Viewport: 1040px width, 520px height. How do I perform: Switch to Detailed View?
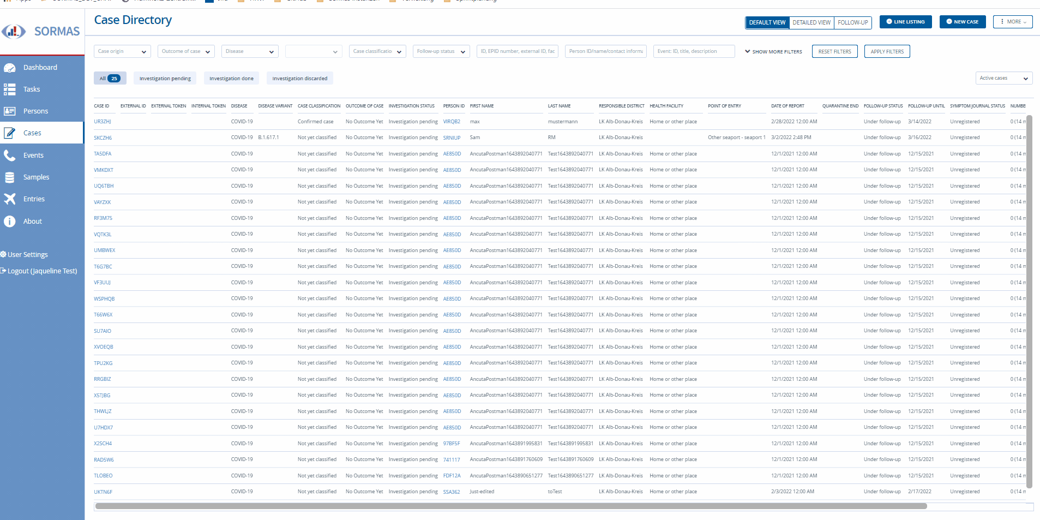811,22
